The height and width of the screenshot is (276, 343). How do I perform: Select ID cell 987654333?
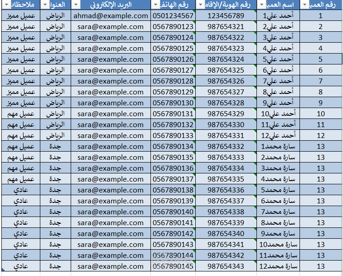[226, 158]
